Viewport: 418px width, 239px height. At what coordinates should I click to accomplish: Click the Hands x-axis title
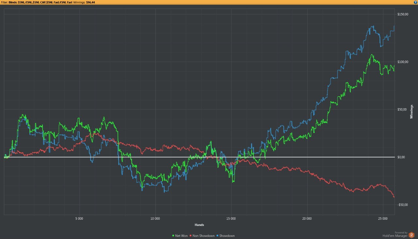[199, 225]
